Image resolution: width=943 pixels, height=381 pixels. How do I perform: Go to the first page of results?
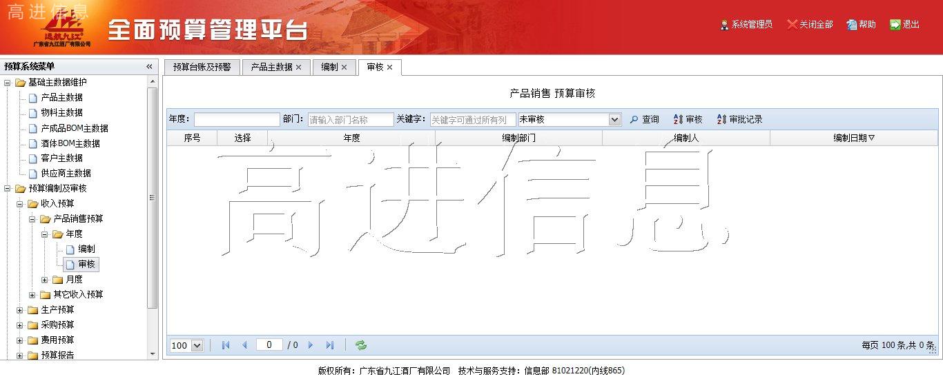[226, 345]
